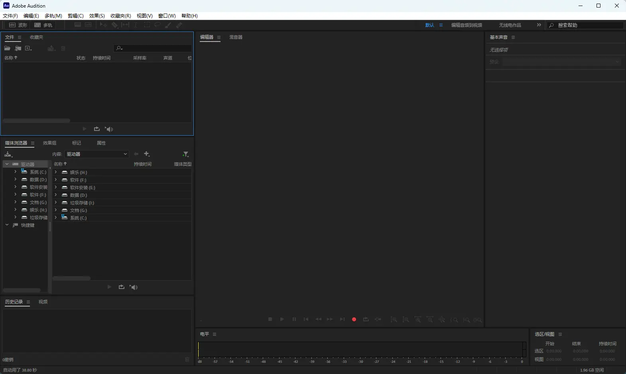Viewport: 626px width, 374px height.
Task: Select the Marquee Selection tool
Action: coord(147,25)
